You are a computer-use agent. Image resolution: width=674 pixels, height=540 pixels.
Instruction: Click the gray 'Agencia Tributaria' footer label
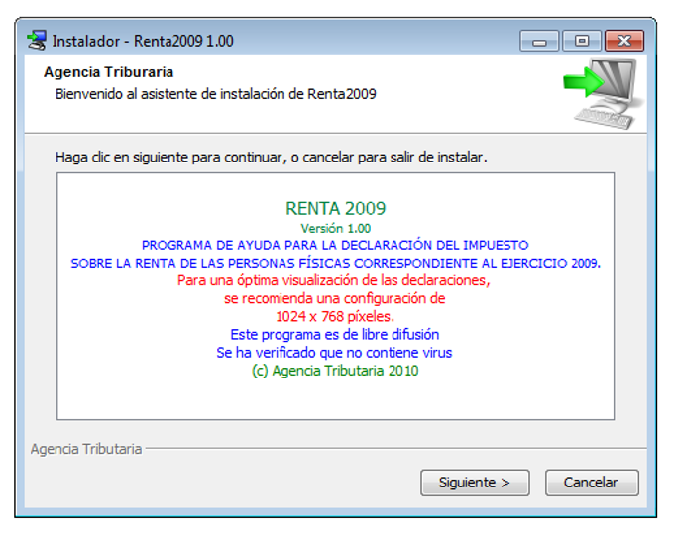[x=86, y=449]
